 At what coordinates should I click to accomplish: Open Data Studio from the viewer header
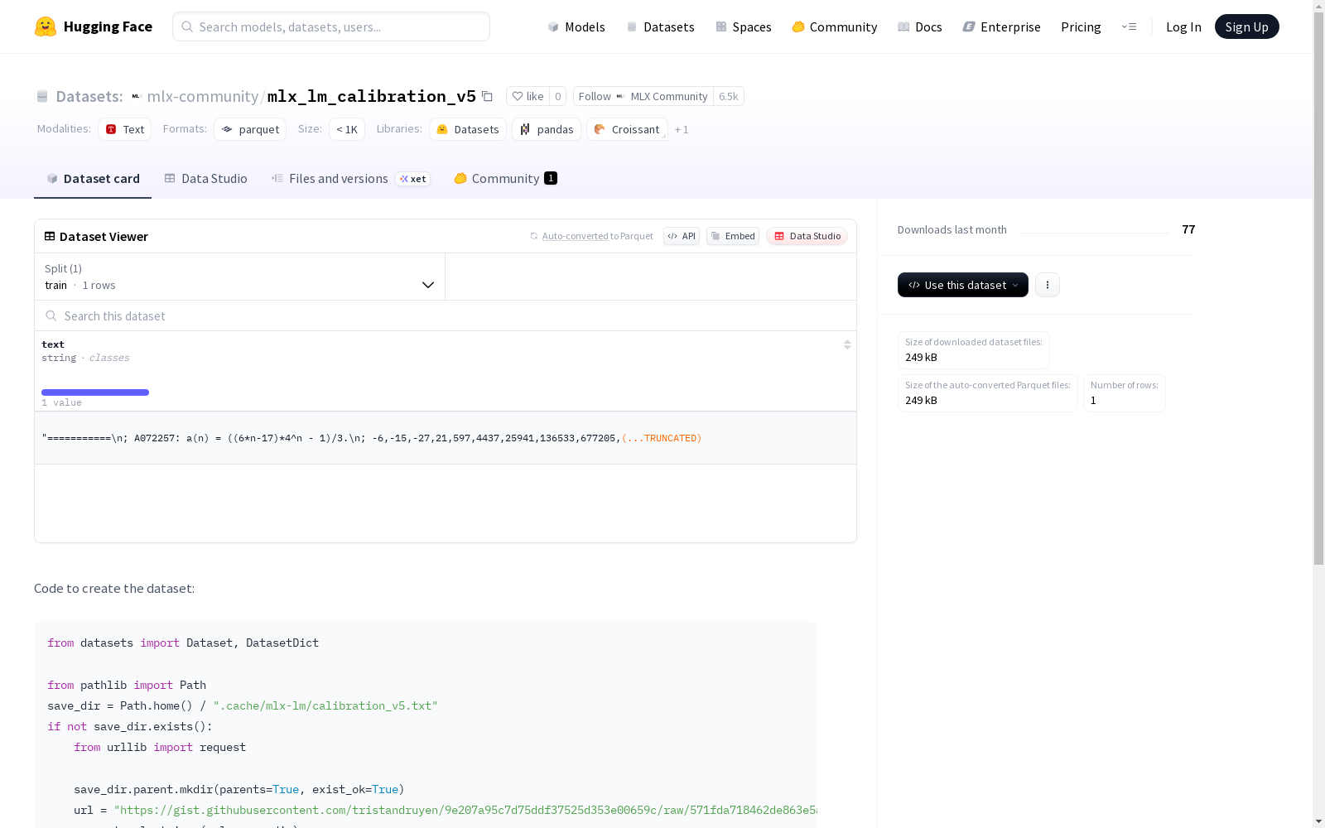807,236
